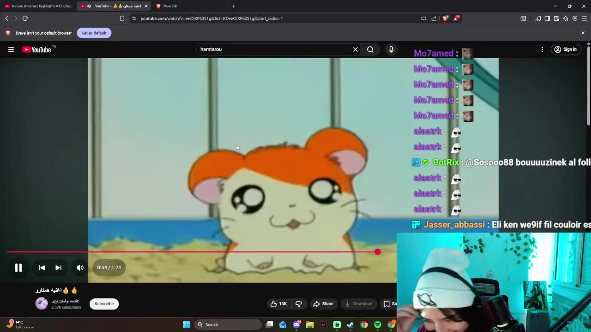Mute the video volume

pyautogui.click(x=80, y=267)
